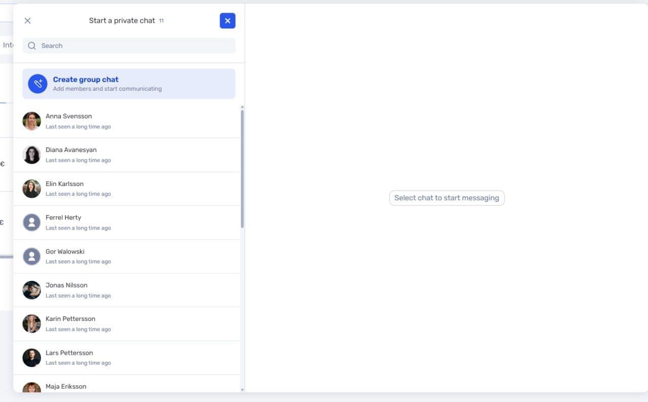This screenshot has height=402, width=648.
Task: Click Jonas Nilsson's profile photo
Action: point(31,290)
